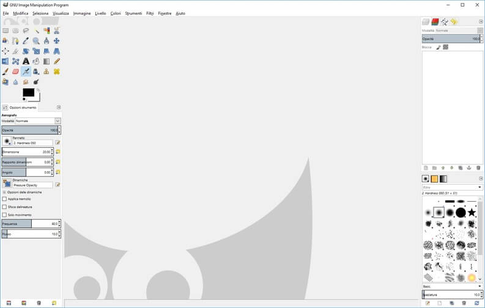Select the Move tool

click(57, 41)
